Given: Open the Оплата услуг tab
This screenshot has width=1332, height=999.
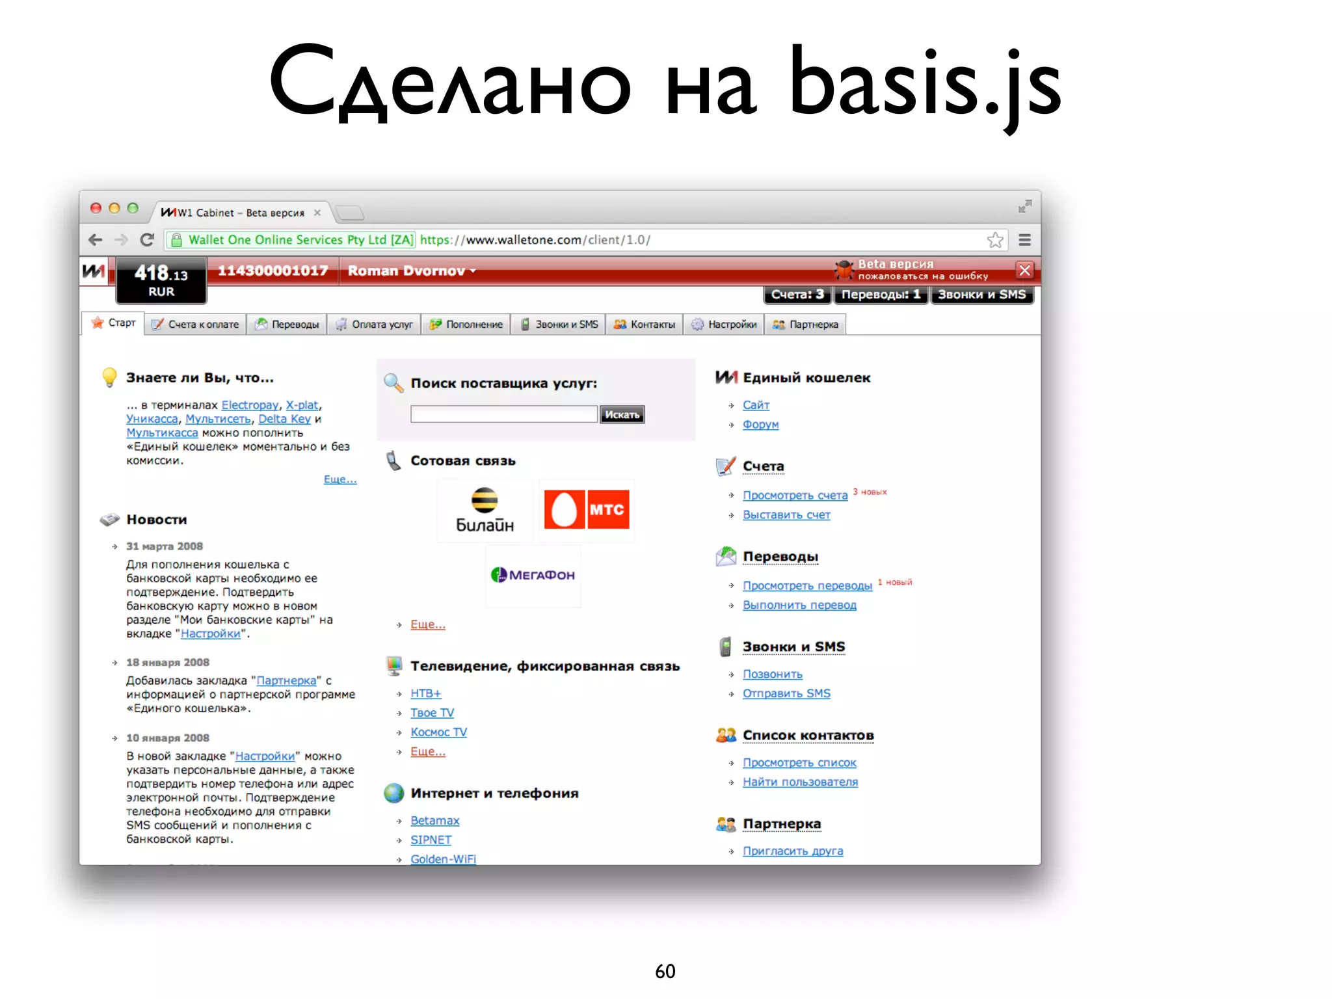Looking at the screenshot, I should 374,325.
